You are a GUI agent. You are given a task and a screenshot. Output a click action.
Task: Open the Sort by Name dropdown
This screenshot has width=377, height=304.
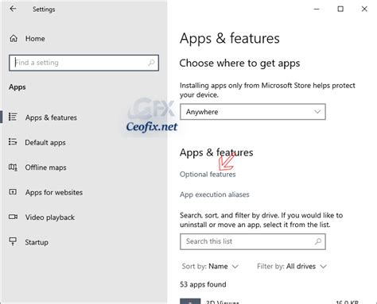(210, 266)
